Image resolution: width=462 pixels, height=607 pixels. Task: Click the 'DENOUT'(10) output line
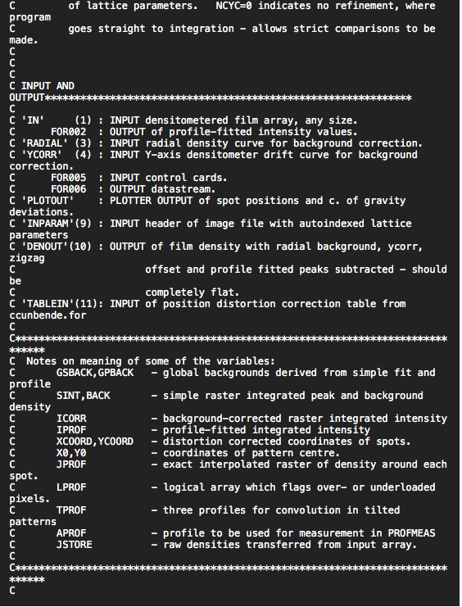[215, 247]
